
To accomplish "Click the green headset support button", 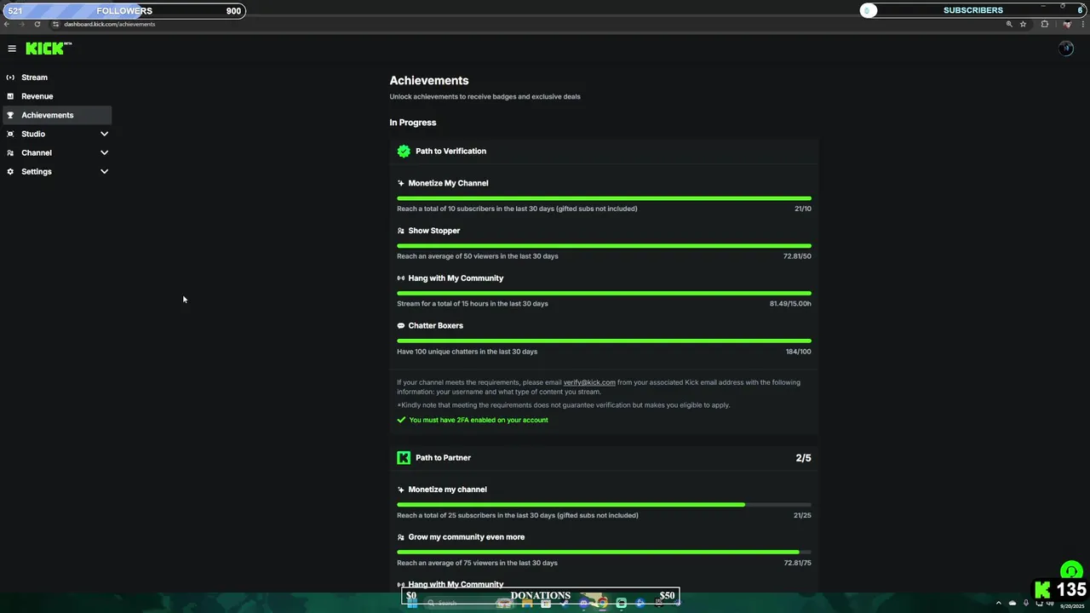I will pos(1070,571).
